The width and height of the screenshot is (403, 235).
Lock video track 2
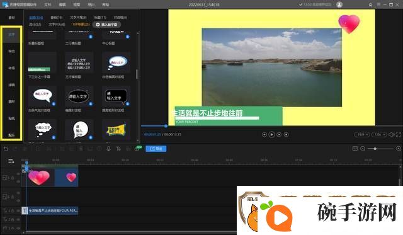pyautogui.click(x=13, y=197)
